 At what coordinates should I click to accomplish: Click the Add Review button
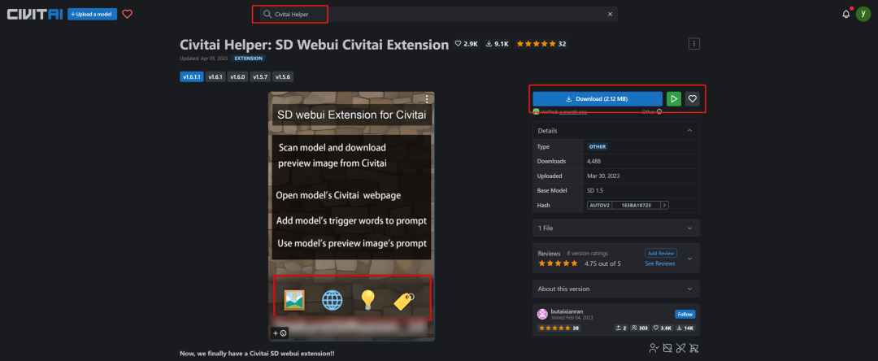(661, 253)
